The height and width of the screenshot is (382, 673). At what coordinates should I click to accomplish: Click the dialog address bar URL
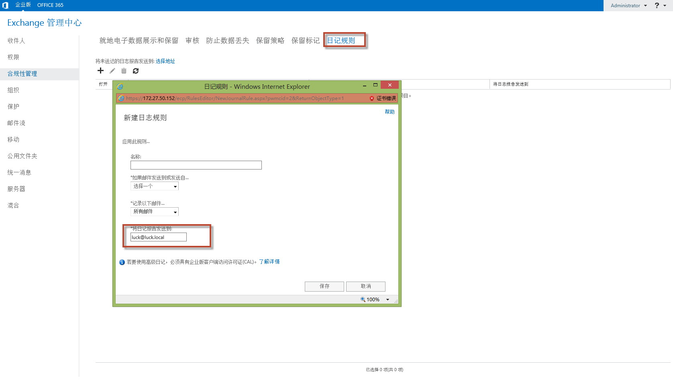coord(235,98)
